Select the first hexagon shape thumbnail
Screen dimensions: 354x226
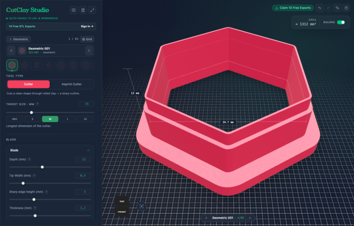[x=12, y=65]
